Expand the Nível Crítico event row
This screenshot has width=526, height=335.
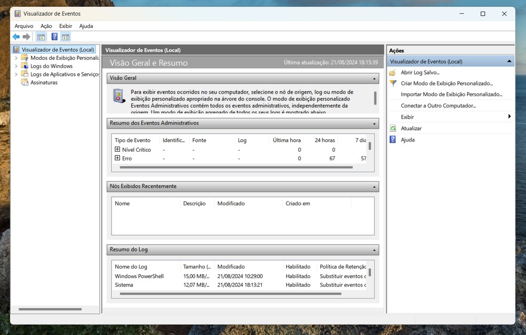(117, 150)
